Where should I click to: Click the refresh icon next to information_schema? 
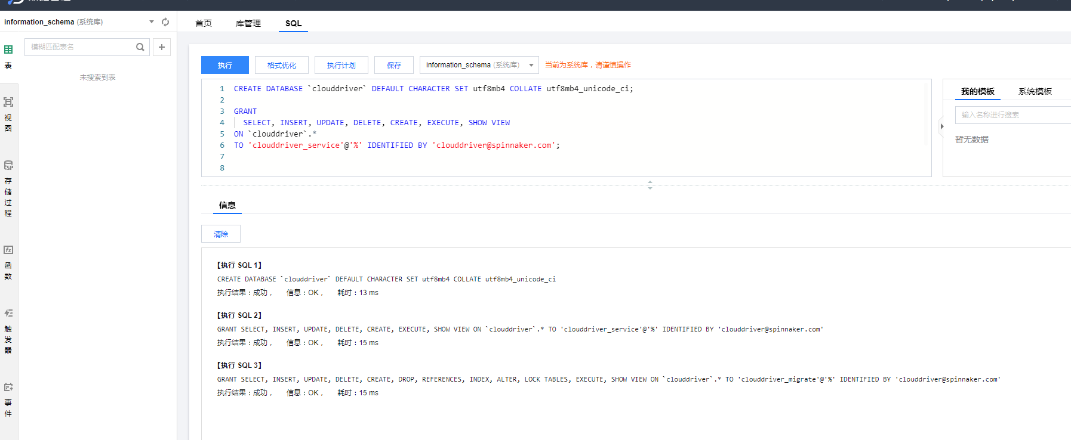tap(165, 22)
